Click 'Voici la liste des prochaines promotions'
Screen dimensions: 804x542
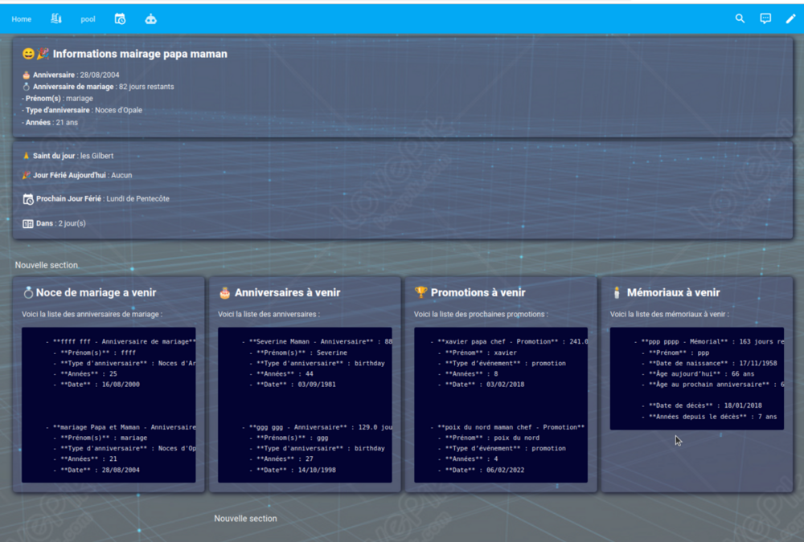click(x=481, y=314)
